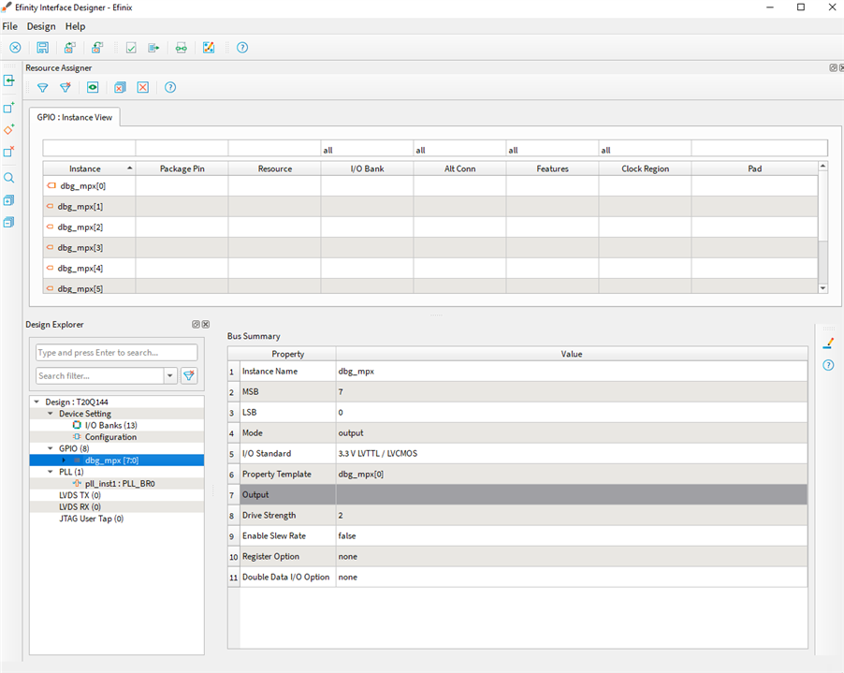Select the Configuration tree item
The height and width of the screenshot is (673, 844).
pyautogui.click(x=110, y=437)
